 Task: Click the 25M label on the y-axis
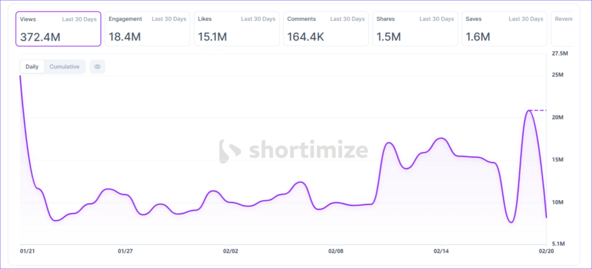coord(556,75)
